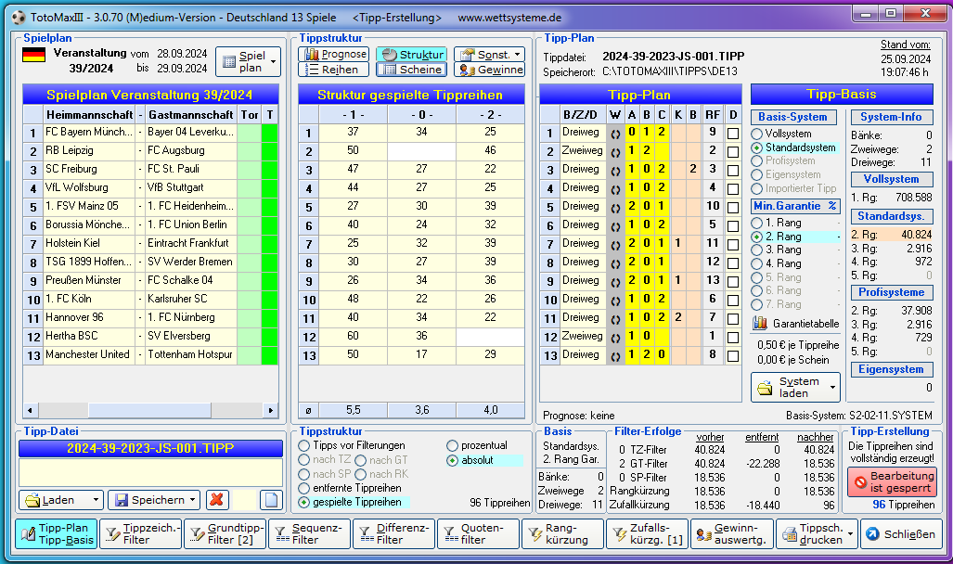Screen dimensions: 953x564
Task: Click the soccer ball app icon in title bar
Action: click(19, 17)
